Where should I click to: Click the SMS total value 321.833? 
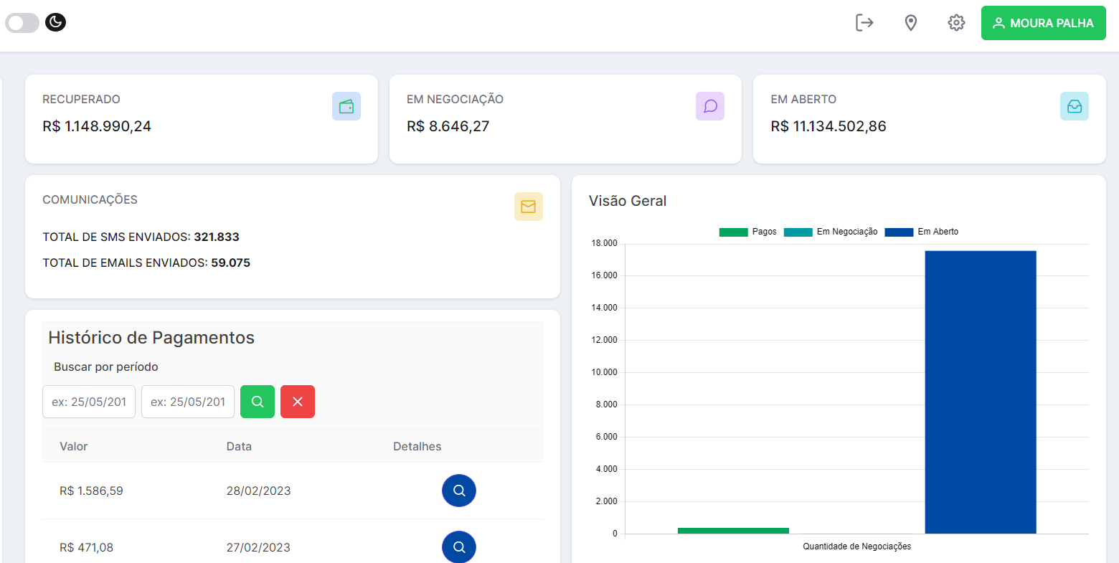tap(217, 237)
